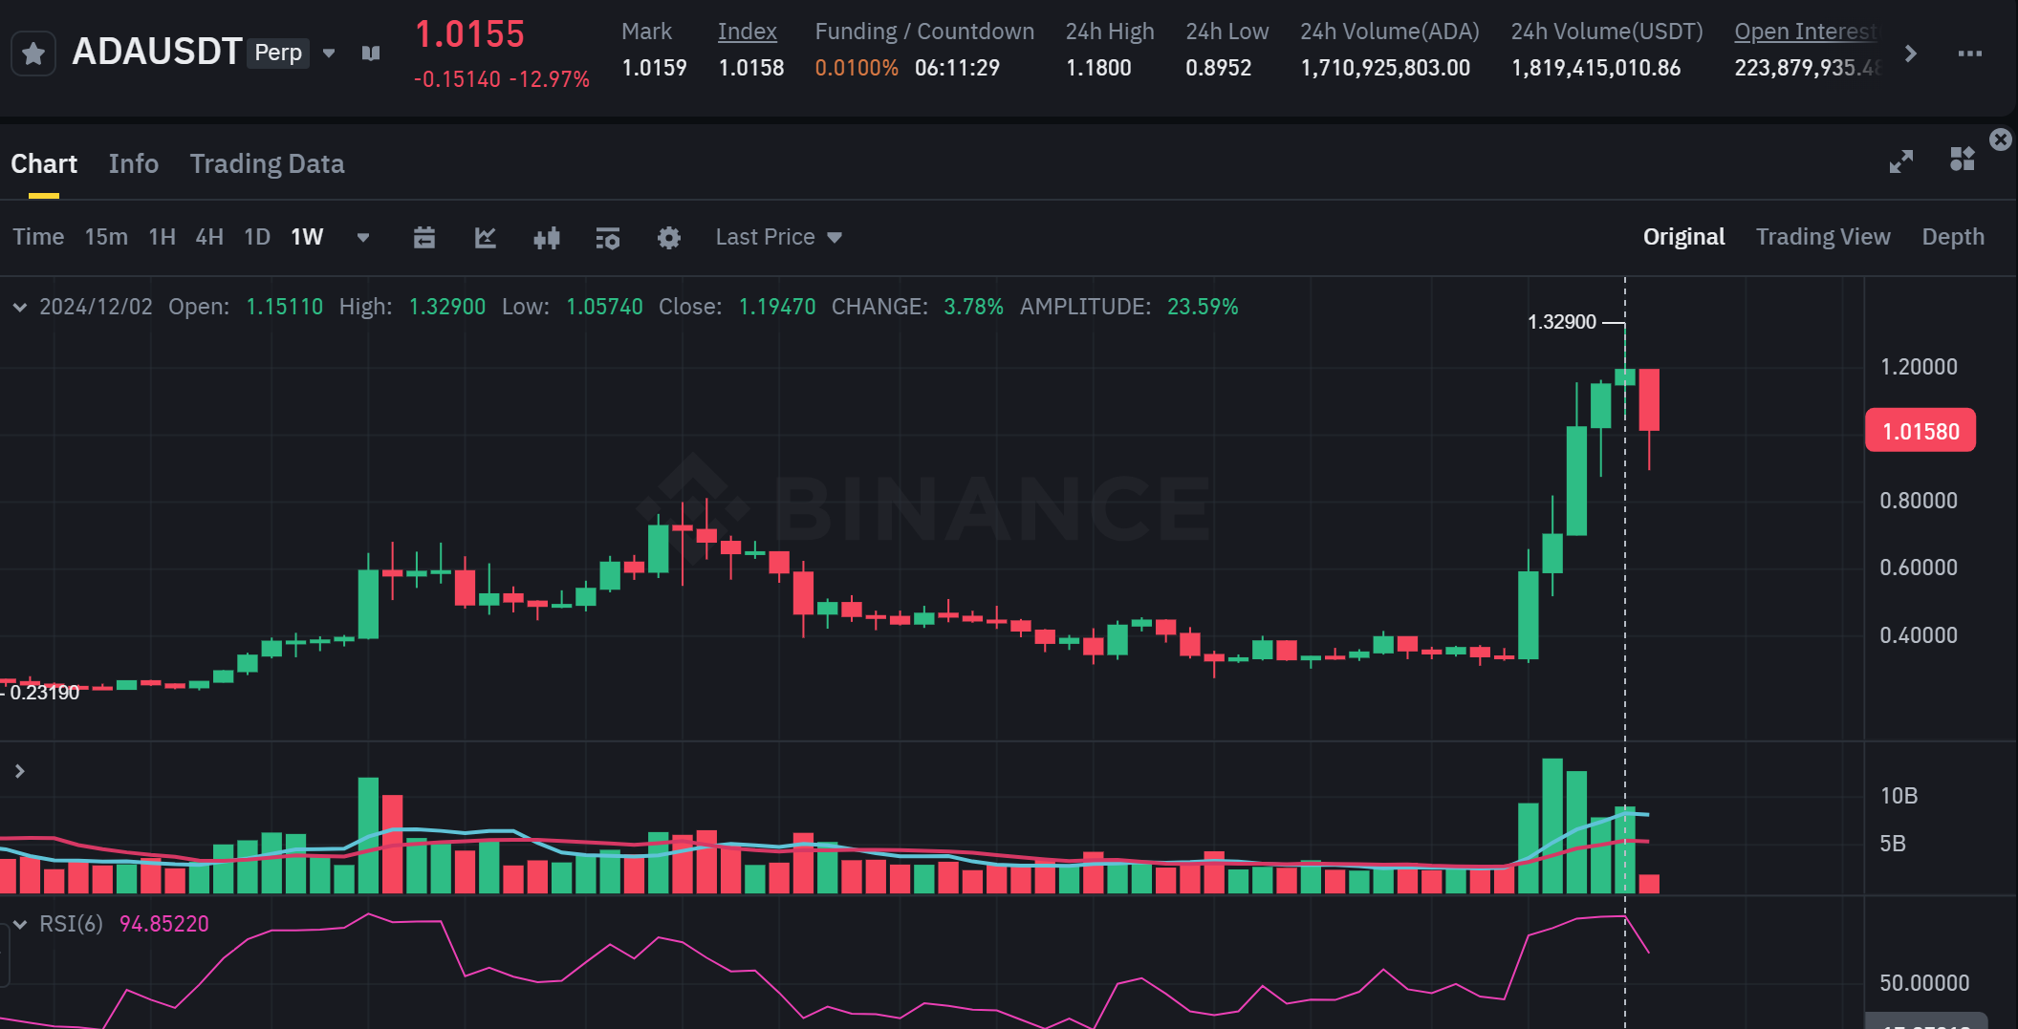Click the Open Interest link

tap(1805, 32)
